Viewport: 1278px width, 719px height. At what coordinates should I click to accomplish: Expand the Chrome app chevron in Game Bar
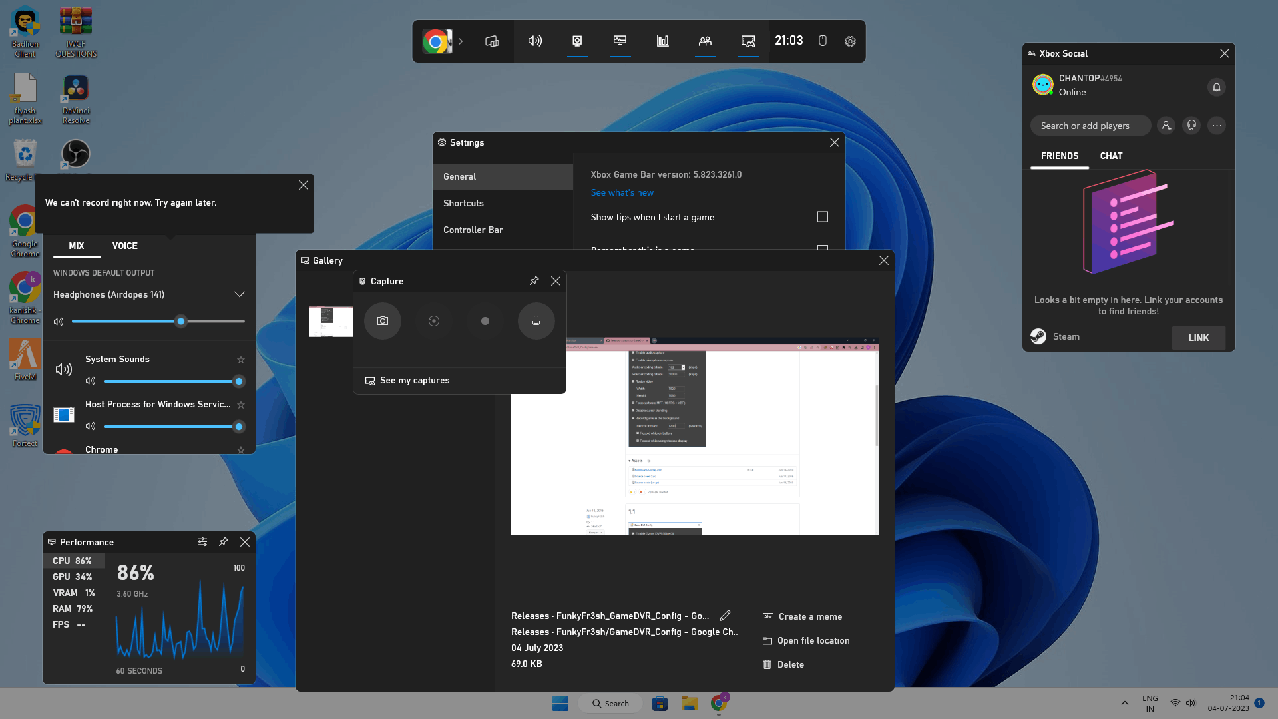pyautogui.click(x=460, y=41)
